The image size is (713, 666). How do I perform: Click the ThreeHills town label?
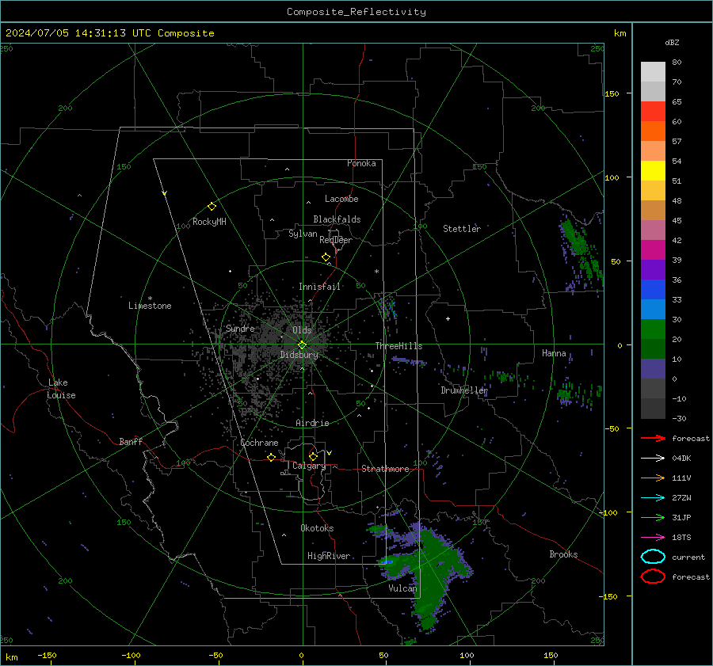pyautogui.click(x=398, y=346)
